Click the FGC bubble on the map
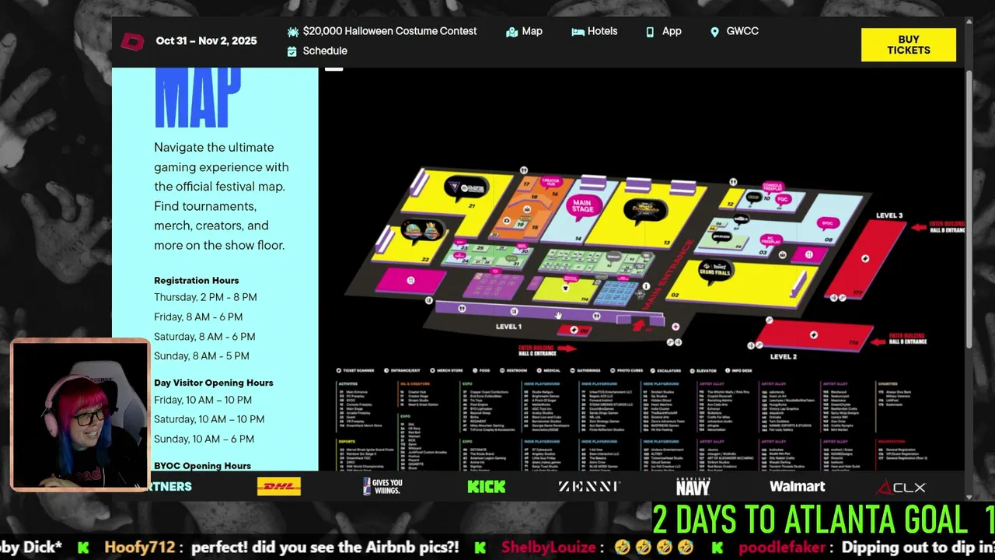Image resolution: width=995 pixels, height=560 pixels. pyautogui.click(x=782, y=200)
